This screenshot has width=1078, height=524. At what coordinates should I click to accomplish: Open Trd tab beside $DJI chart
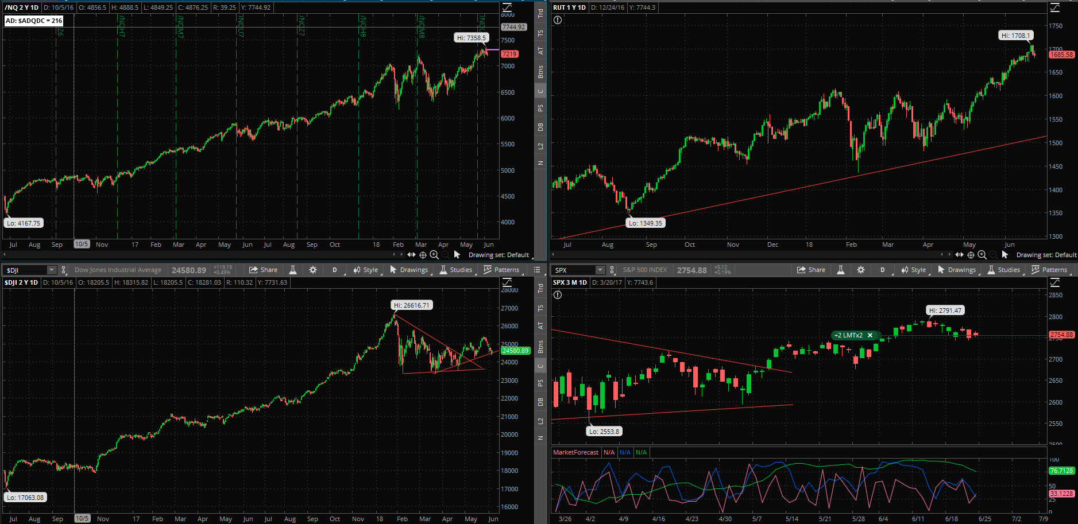pyautogui.click(x=540, y=288)
